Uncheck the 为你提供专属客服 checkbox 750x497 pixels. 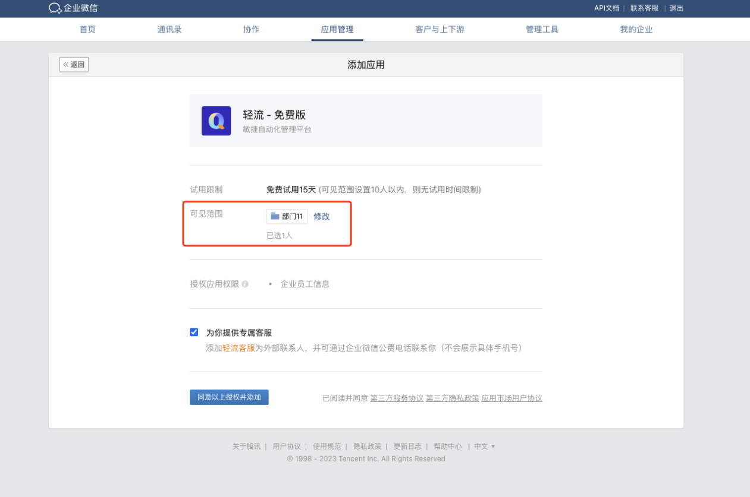point(194,332)
